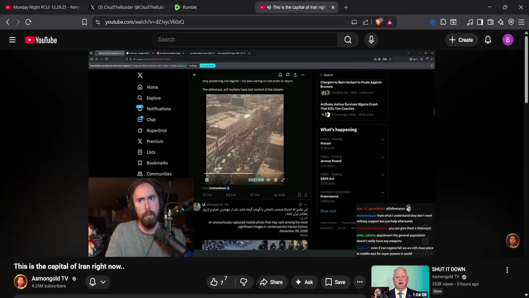Open the extensions puzzle piece menu
The width and height of the screenshot is (529, 298).
pyautogui.click(x=443, y=22)
